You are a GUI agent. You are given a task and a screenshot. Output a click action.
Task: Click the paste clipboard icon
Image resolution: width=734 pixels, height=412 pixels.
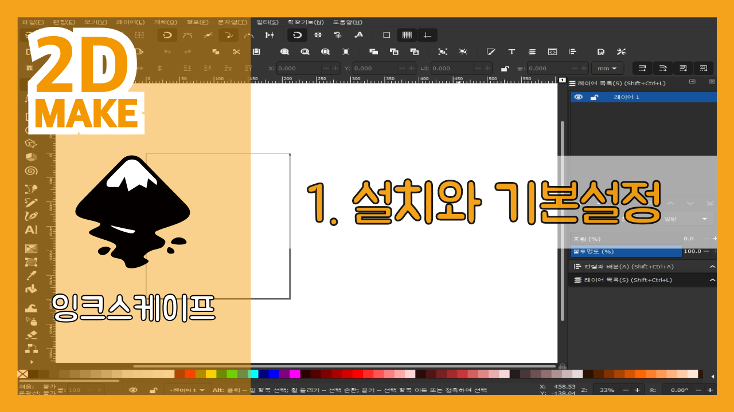click(x=256, y=51)
